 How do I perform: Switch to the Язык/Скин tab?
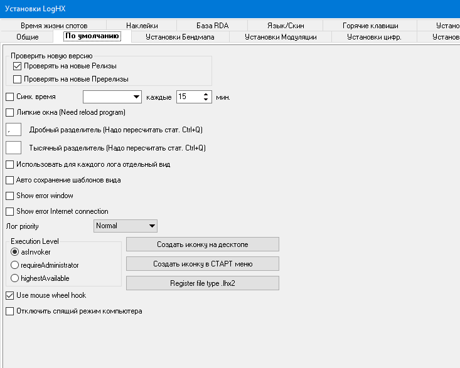286,26
